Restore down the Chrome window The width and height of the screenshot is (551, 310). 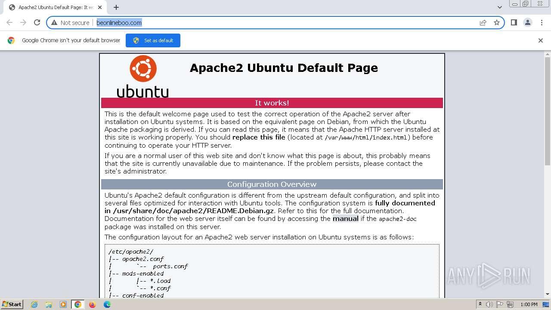coord(526,4)
